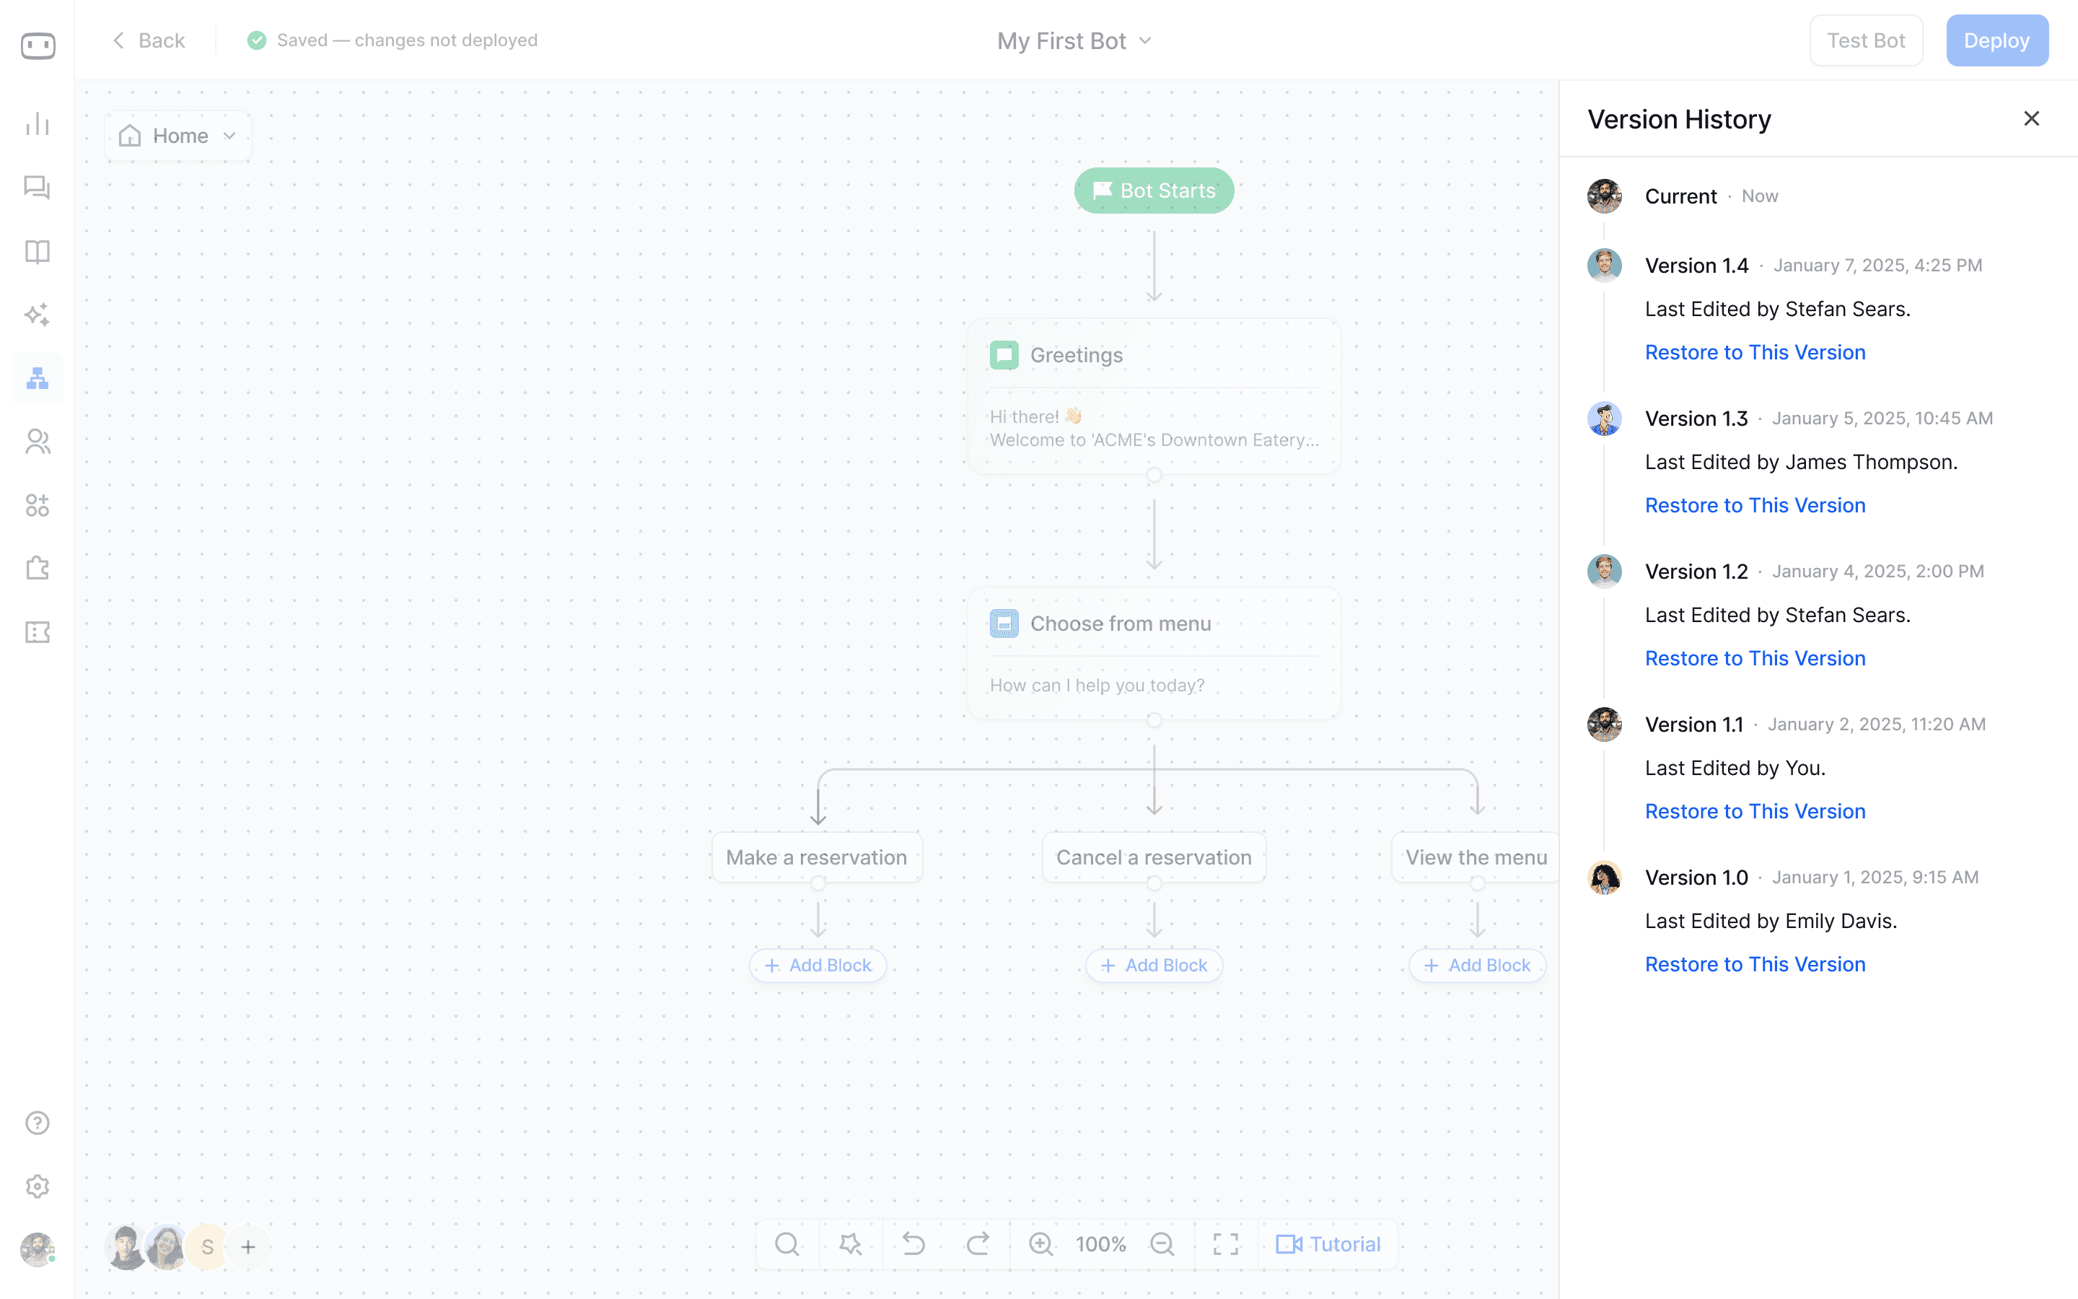2078x1299 pixels.
Task: Open the settings gear in sidebar
Action: pos(37,1186)
